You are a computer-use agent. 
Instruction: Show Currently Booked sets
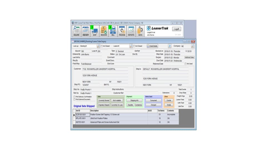[x=104, y=101]
